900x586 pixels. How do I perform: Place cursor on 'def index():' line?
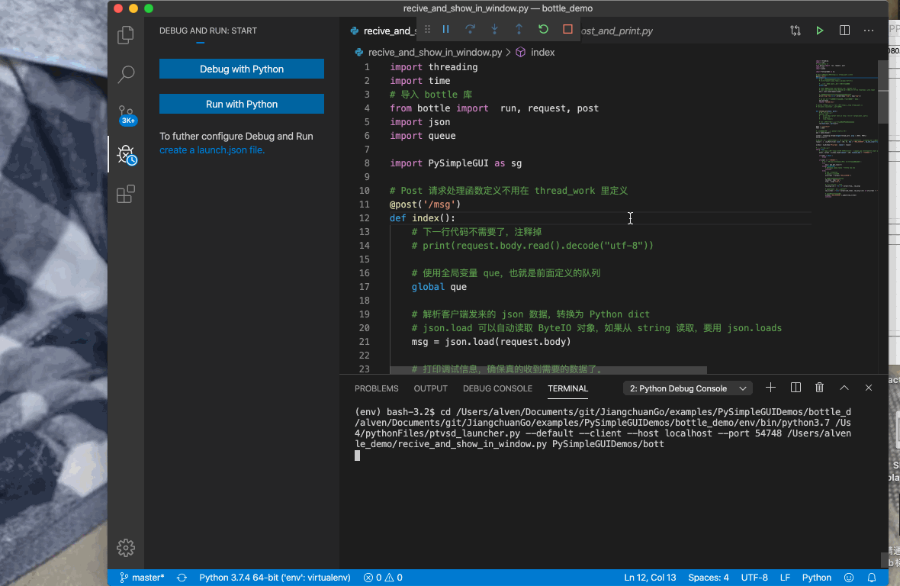pyautogui.click(x=423, y=218)
